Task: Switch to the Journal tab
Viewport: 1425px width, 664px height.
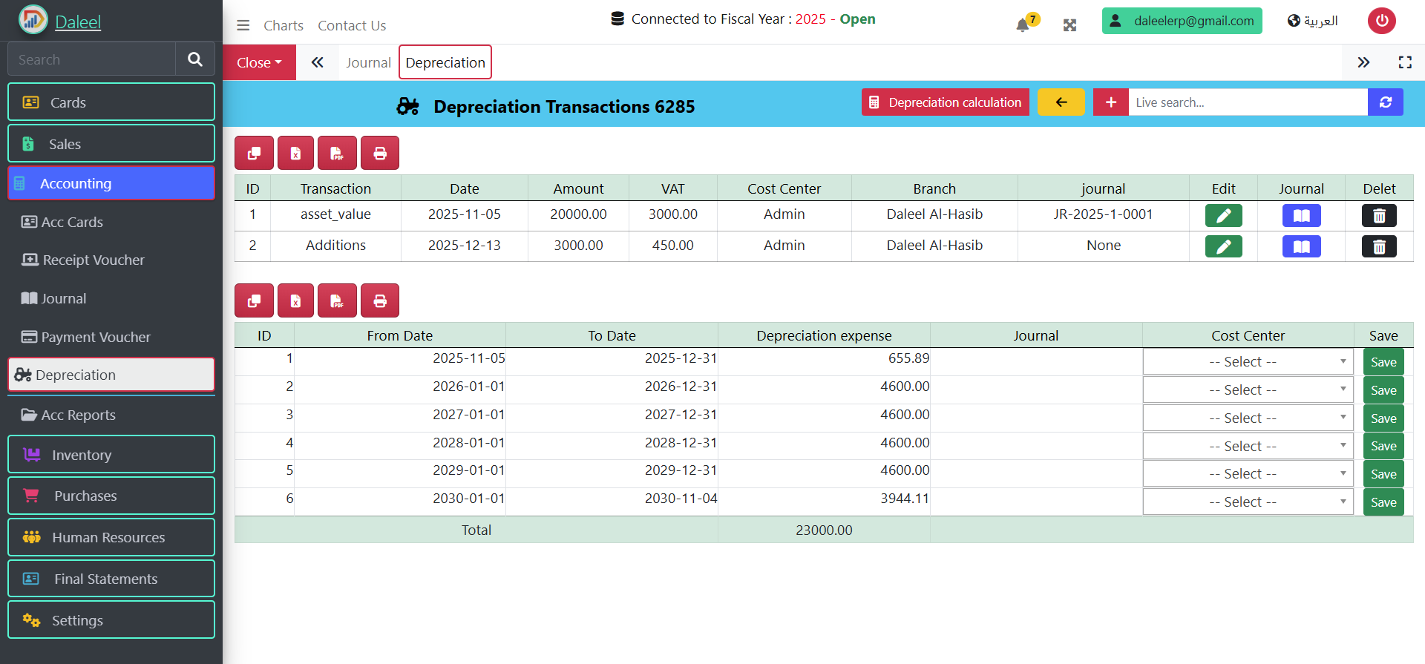Action: [x=368, y=63]
